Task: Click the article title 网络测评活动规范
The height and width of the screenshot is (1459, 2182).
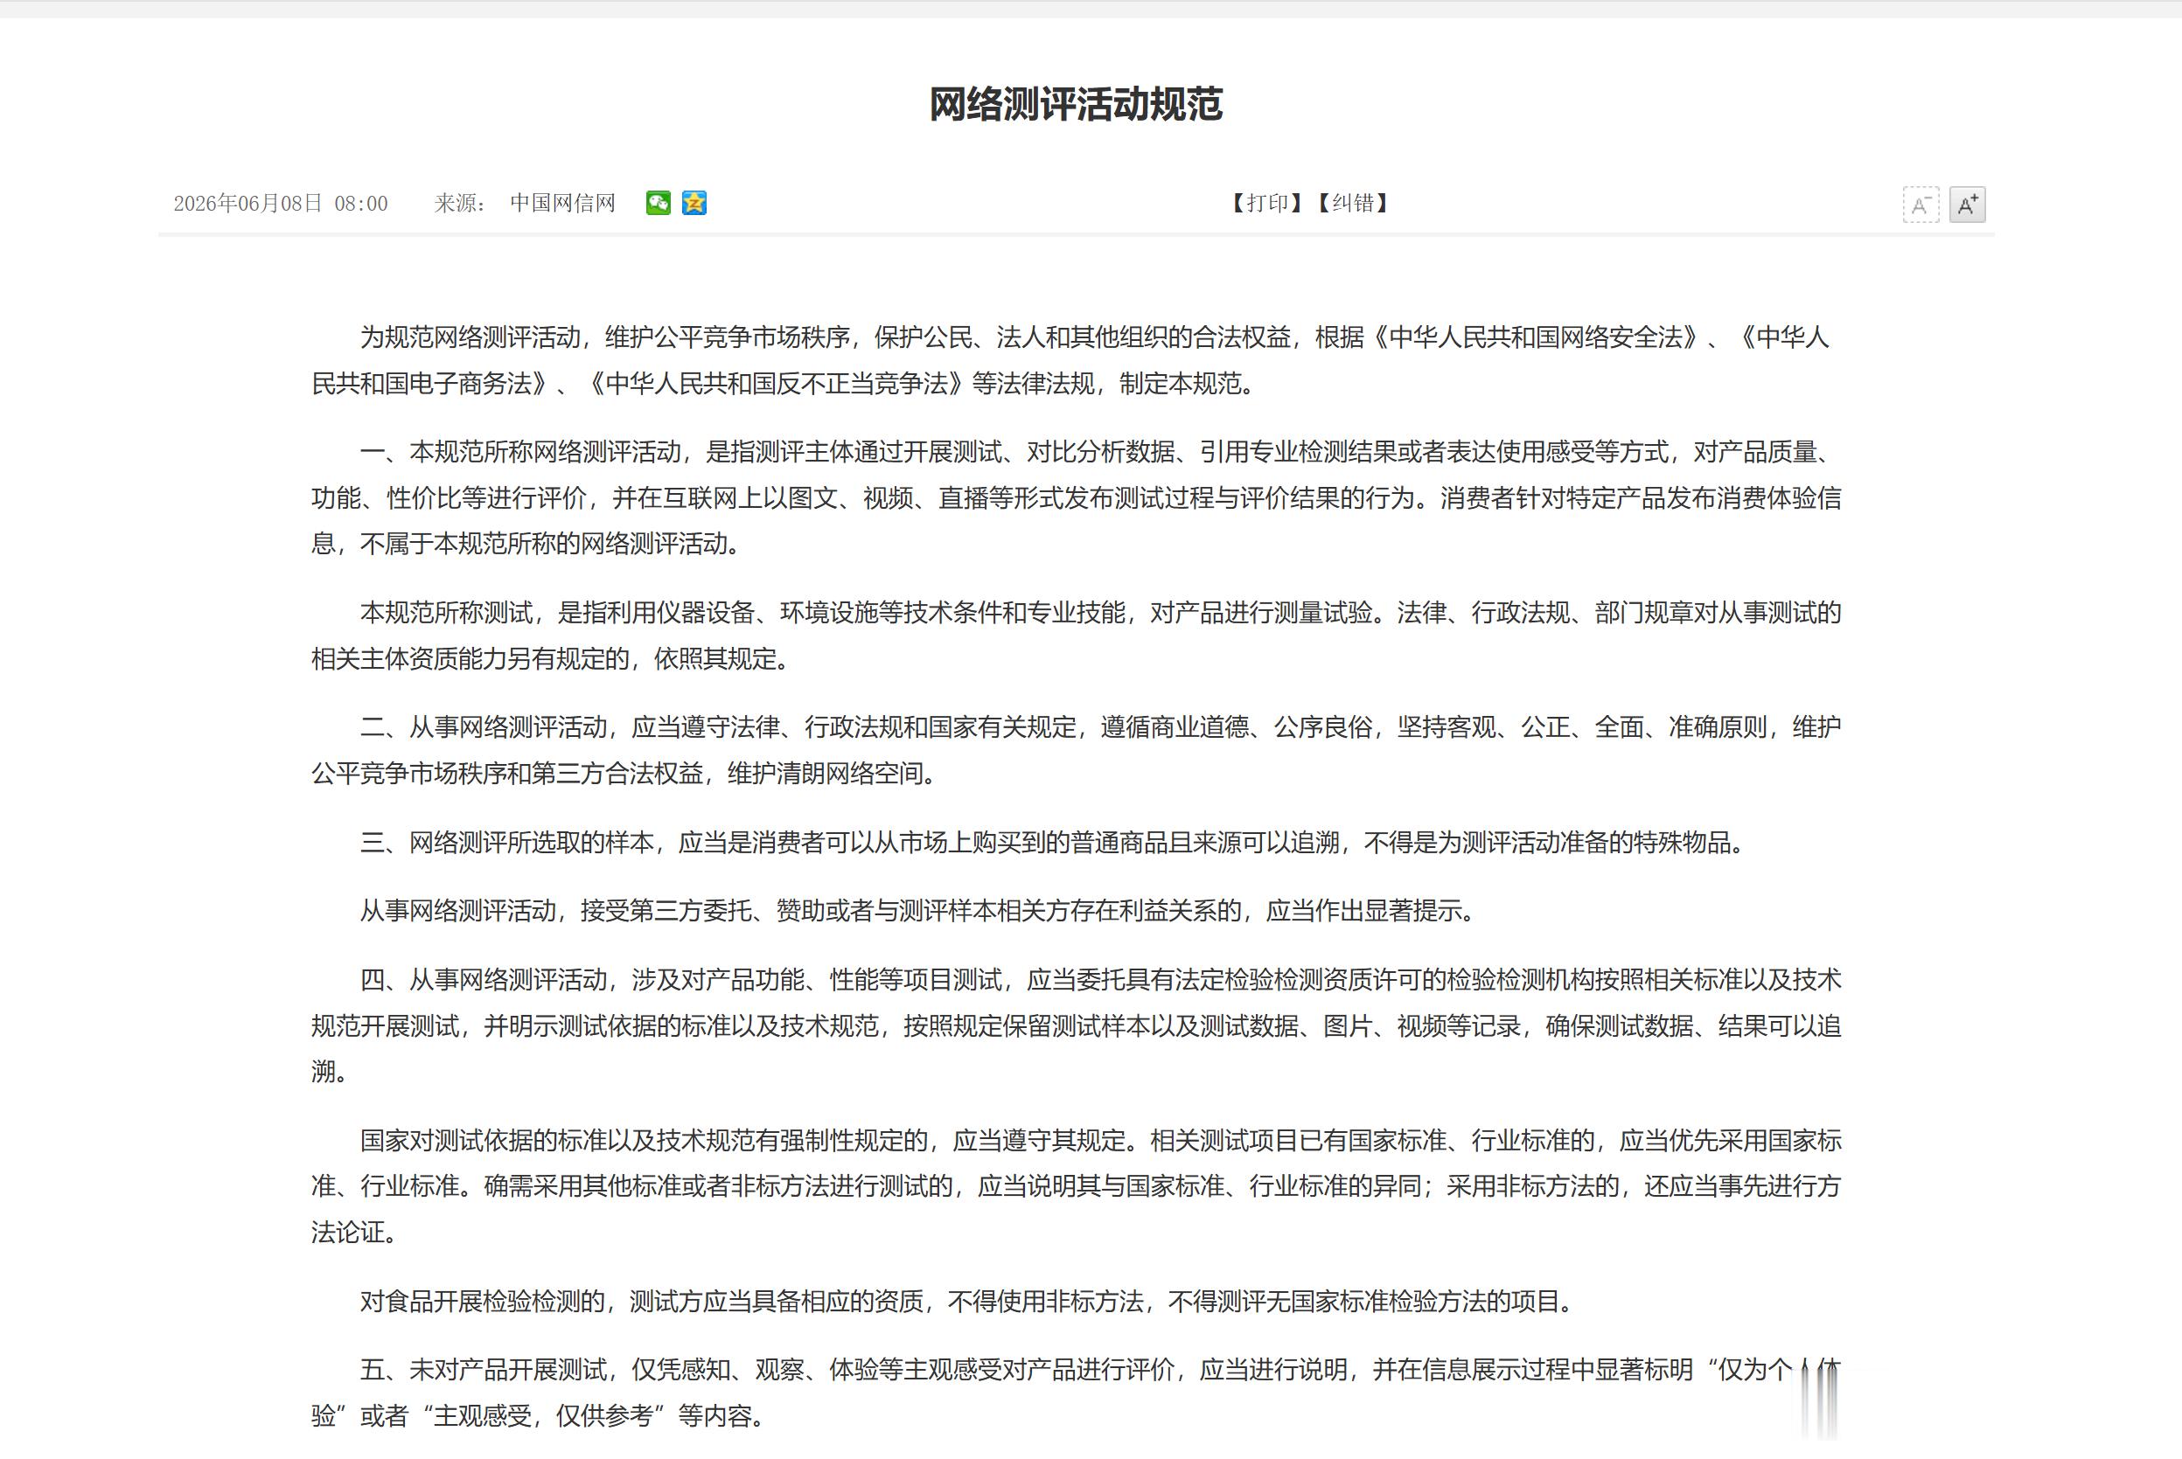Action: pos(1076,103)
